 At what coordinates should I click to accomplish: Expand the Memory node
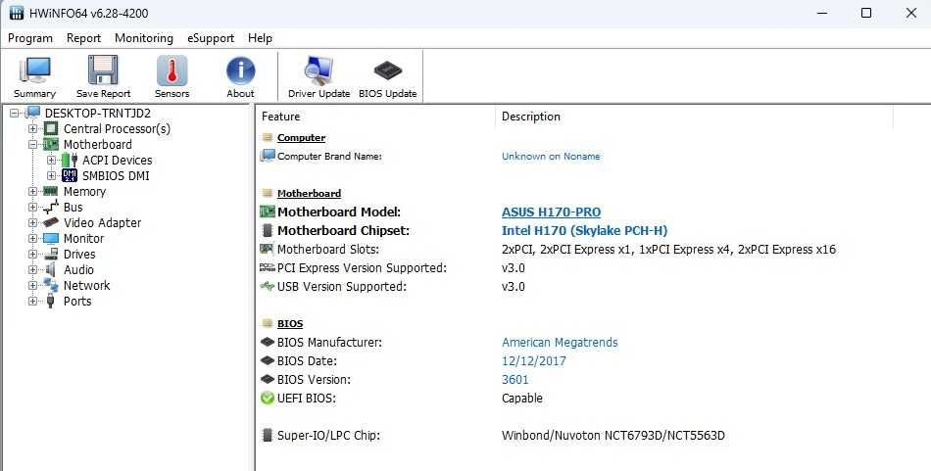click(32, 191)
